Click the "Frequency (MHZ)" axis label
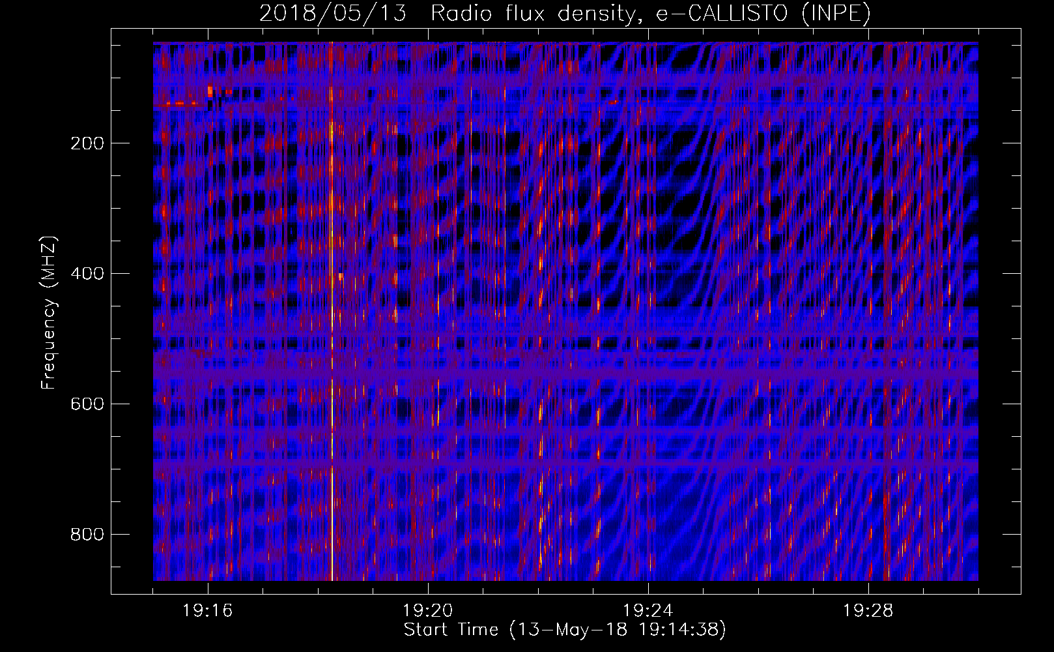The height and width of the screenshot is (652, 1054). pyautogui.click(x=50, y=313)
